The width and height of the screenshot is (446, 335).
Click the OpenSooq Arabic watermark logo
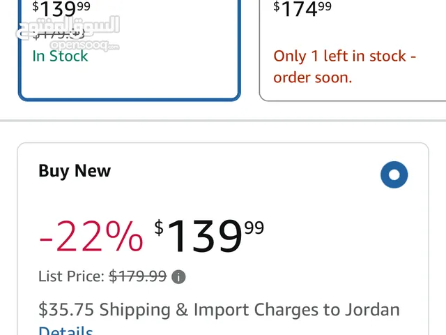point(68,27)
